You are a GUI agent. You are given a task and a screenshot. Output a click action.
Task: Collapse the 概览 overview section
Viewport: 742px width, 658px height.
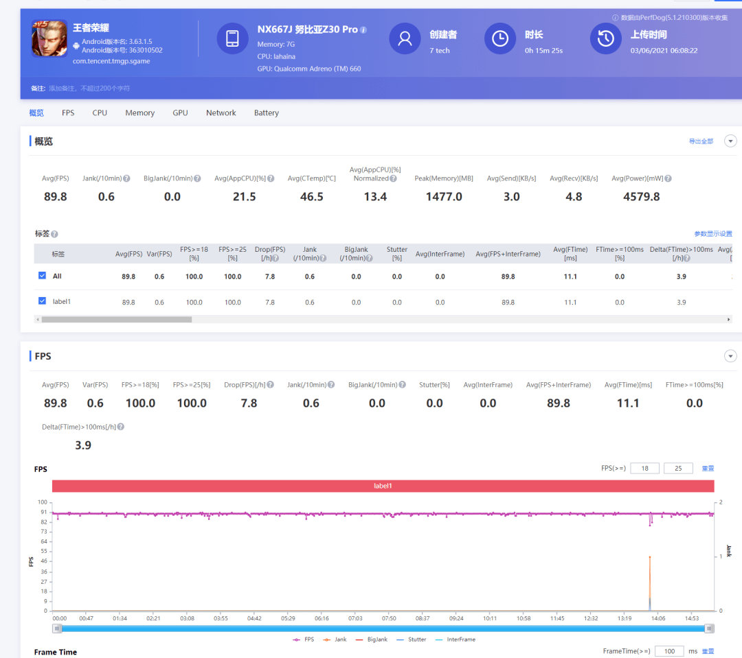[x=730, y=141]
